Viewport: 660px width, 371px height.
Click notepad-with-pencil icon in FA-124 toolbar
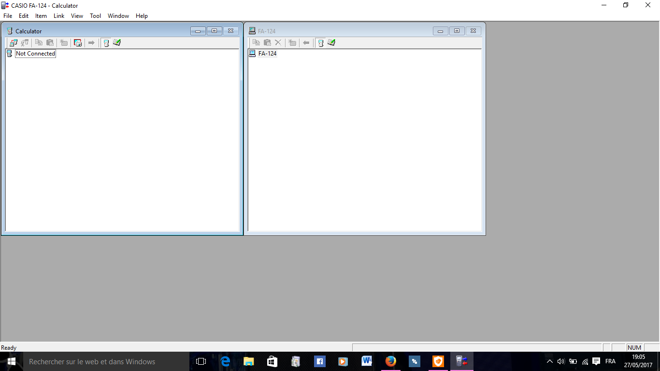331,43
